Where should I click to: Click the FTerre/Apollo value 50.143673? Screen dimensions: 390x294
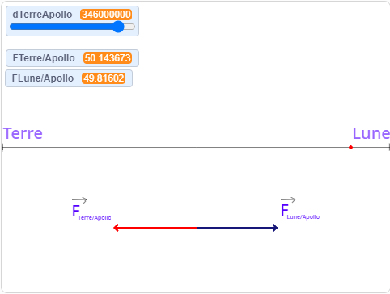click(x=108, y=58)
